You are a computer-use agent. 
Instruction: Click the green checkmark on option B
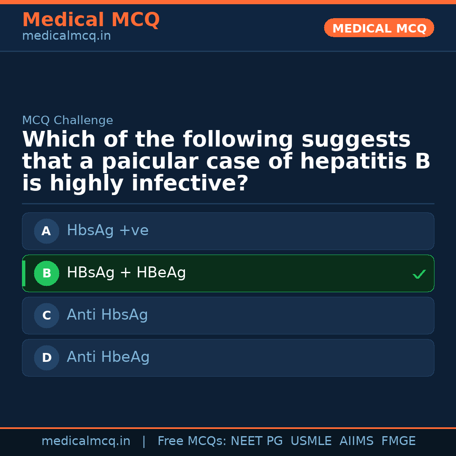(419, 274)
